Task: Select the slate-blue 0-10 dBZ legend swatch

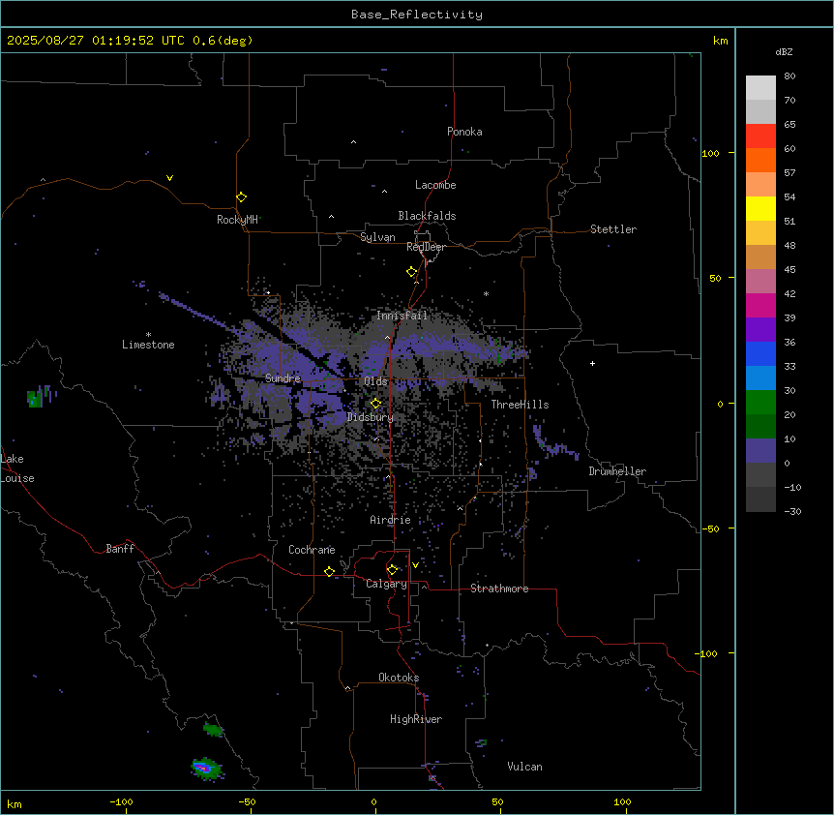Action: pos(760,451)
